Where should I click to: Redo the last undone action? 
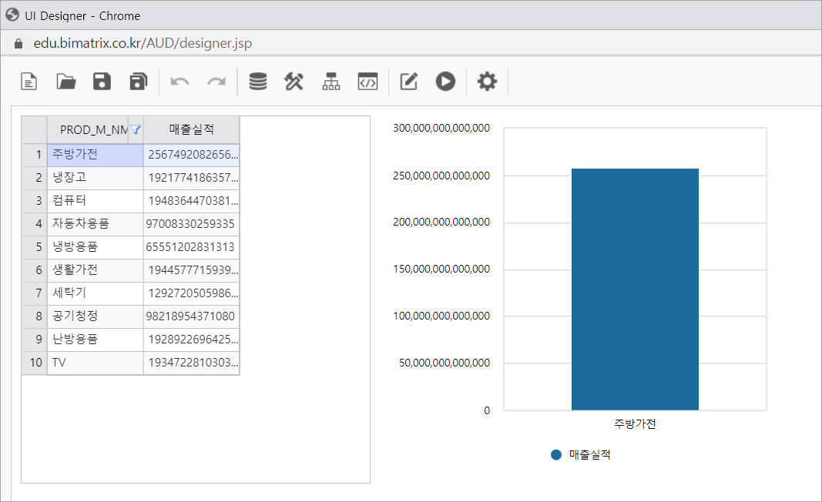tap(216, 82)
